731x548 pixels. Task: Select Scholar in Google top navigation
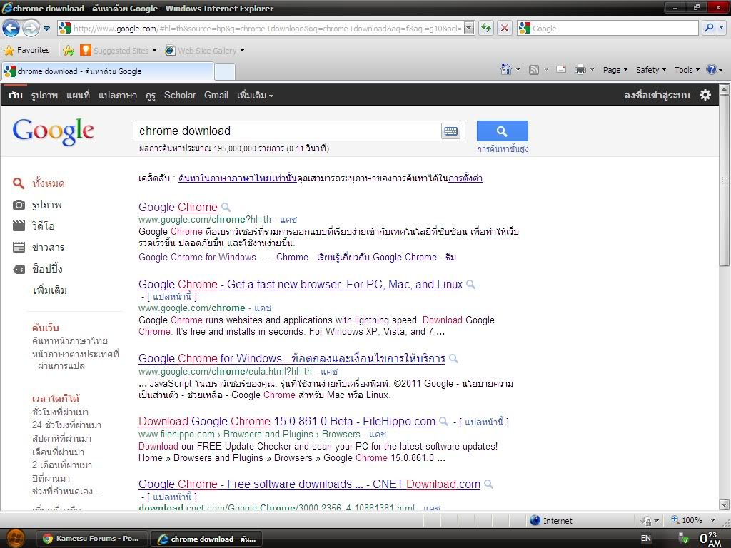coord(179,95)
